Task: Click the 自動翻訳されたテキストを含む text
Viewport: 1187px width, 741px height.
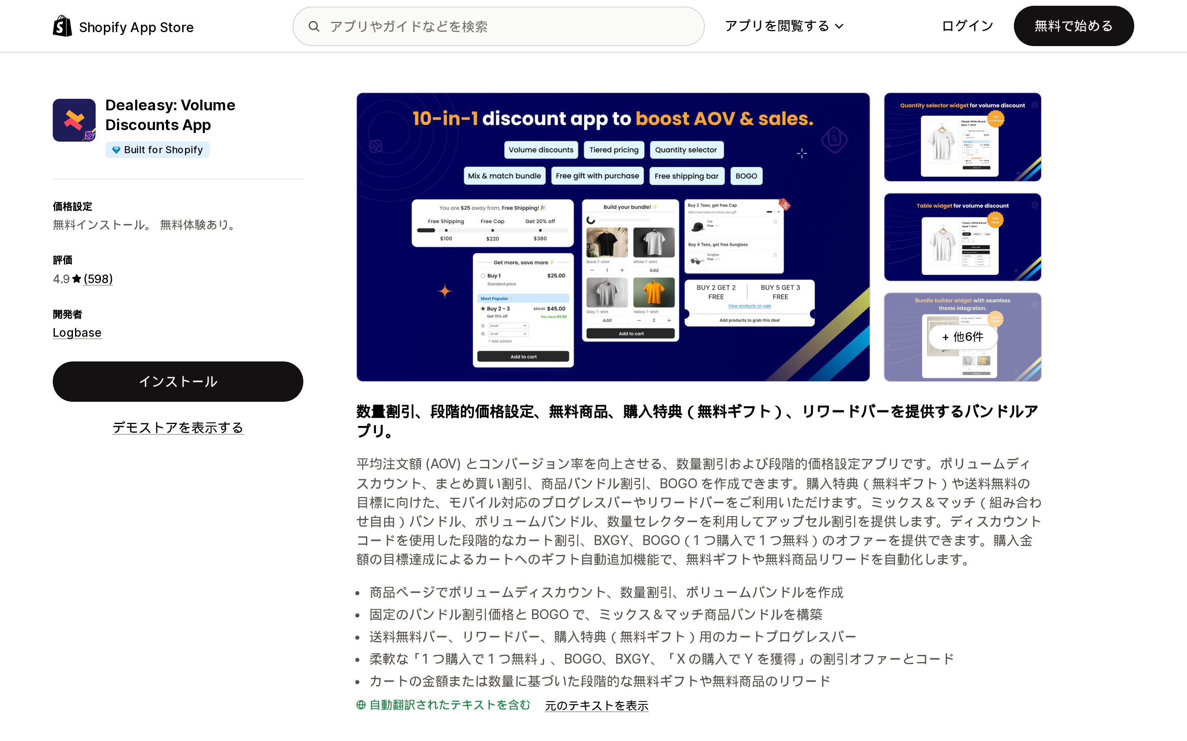Action: (450, 705)
